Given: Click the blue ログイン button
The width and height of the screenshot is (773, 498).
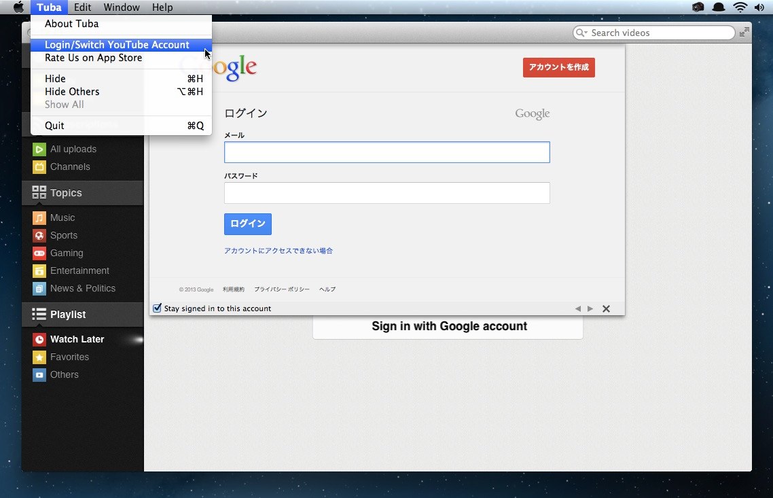Looking at the screenshot, I should pos(247,224).
